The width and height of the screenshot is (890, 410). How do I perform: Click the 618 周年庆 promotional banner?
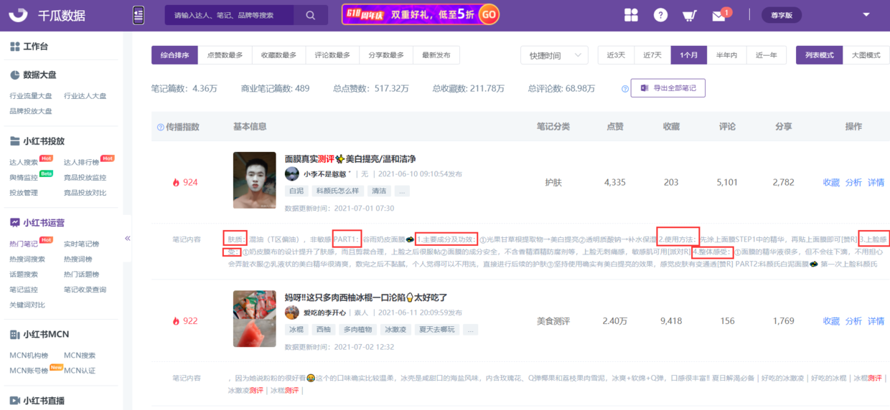[421, 14]
